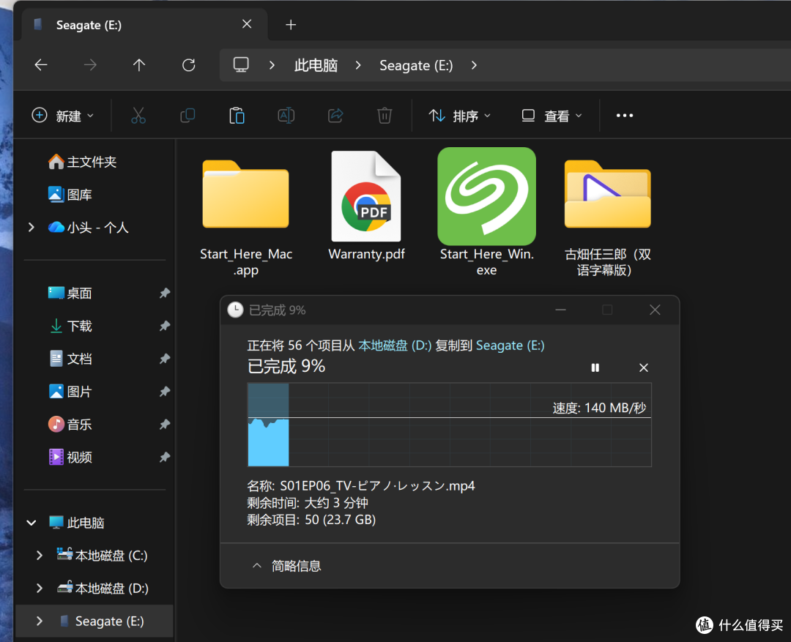Collapse the 此电脑 tree node
The width and height of the screenshot is (791, 642).
[x=31, y=523]
